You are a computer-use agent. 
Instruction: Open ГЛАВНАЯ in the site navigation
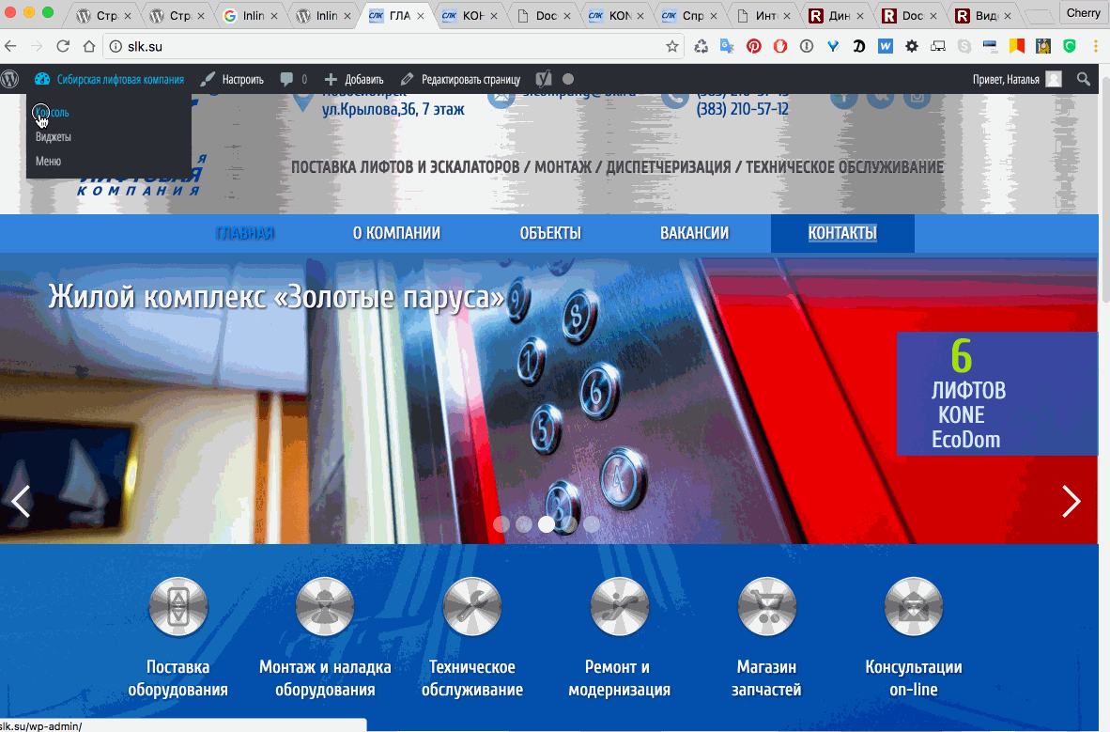[x=245, y=233]
